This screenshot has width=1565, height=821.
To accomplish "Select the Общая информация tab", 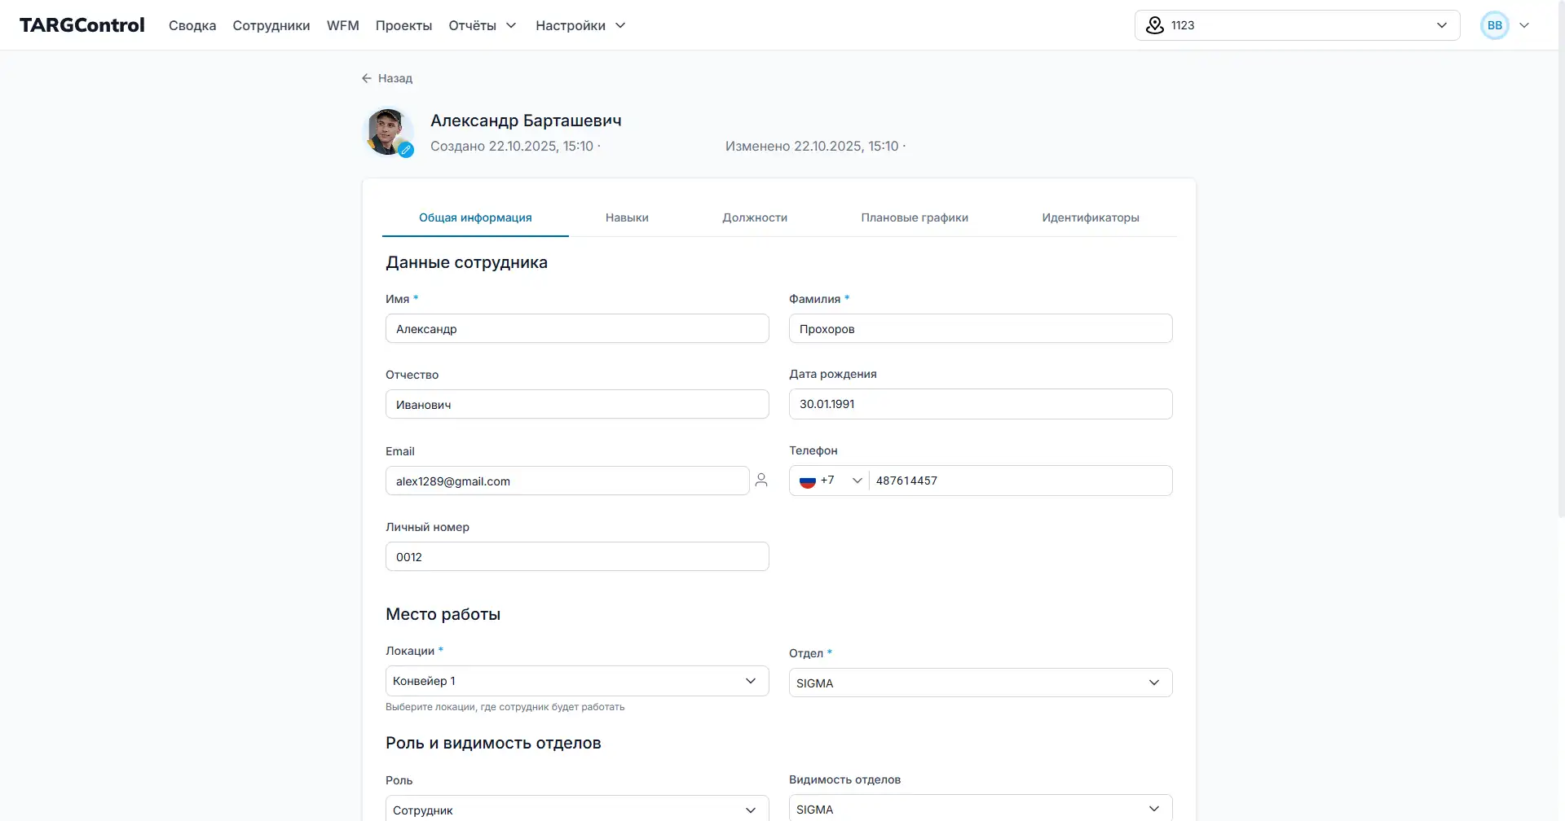I will [475, 217].
